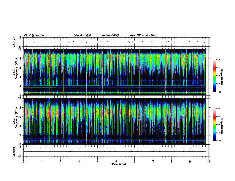Image resolution: width=235 pixels, height=181 pixels.
Task: Click time axis tick label "4"
Action: (x=98, y=161)
